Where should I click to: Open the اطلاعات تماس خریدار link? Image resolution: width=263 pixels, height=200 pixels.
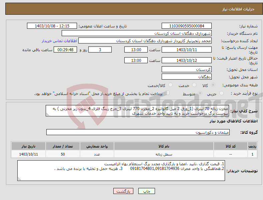point(59,41)
